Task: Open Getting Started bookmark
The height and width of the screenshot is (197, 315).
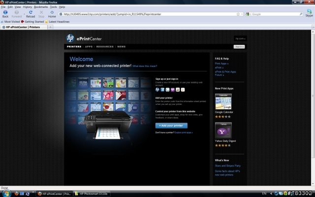Action: click(x=32, y=22)
